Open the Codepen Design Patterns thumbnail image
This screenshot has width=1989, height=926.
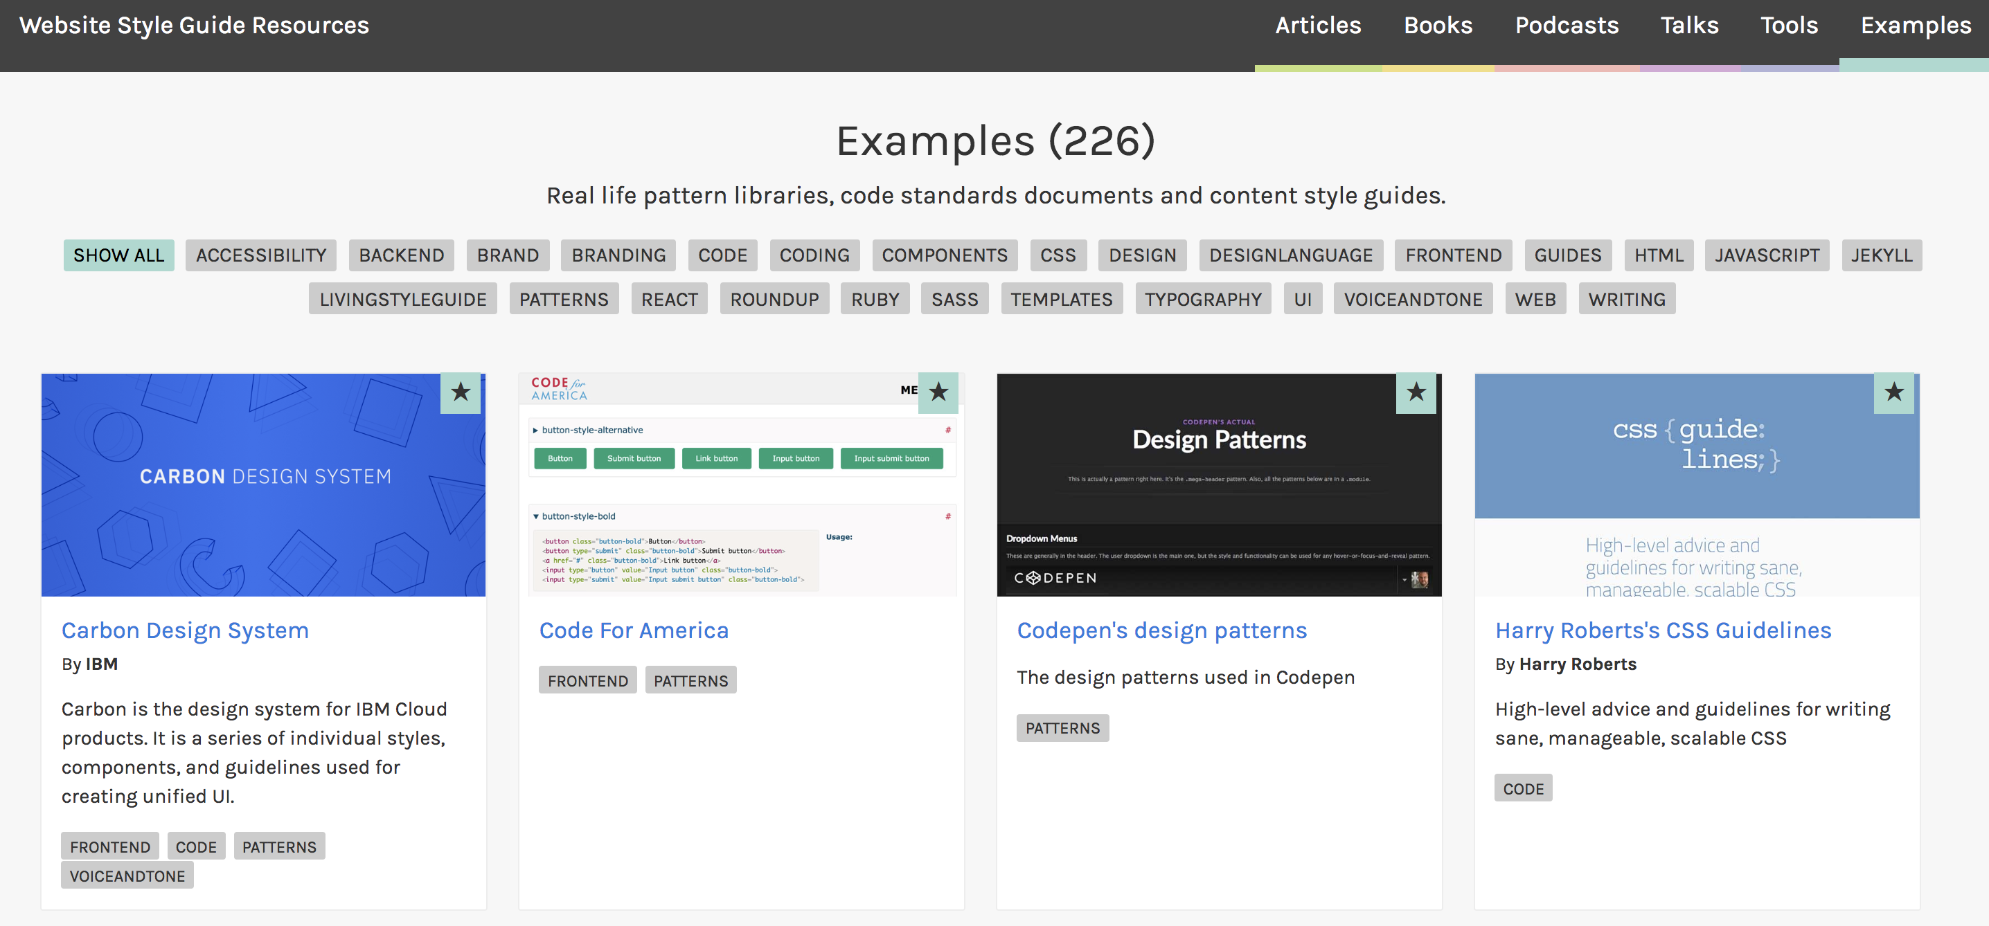click(1219, 485)
